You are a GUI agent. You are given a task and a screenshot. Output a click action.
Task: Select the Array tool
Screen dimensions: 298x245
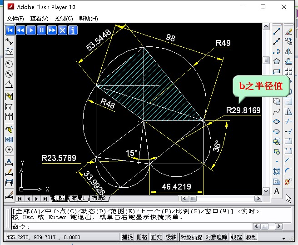288,71
